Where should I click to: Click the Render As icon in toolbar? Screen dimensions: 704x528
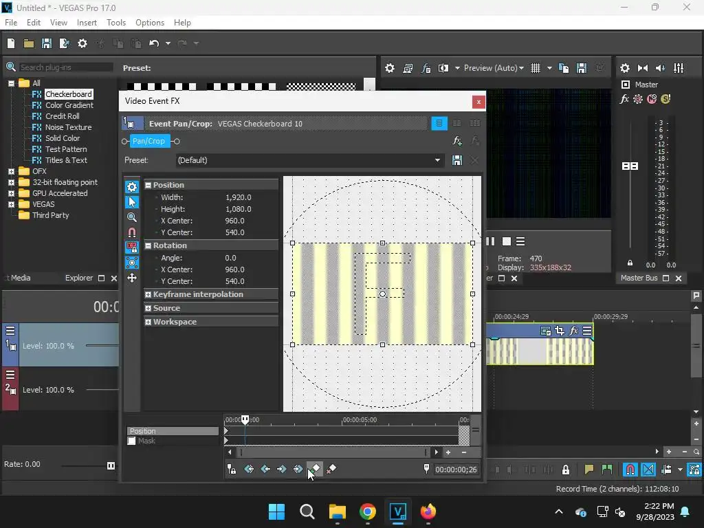pos(64,43)
